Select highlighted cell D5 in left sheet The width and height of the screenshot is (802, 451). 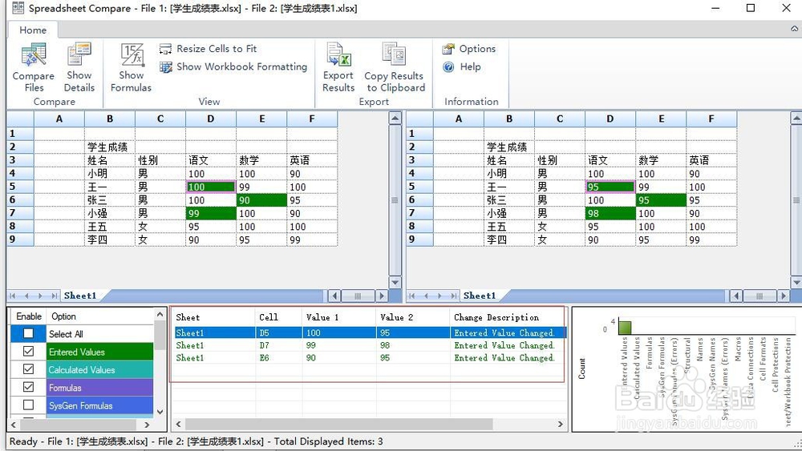[x=211, y=187]
